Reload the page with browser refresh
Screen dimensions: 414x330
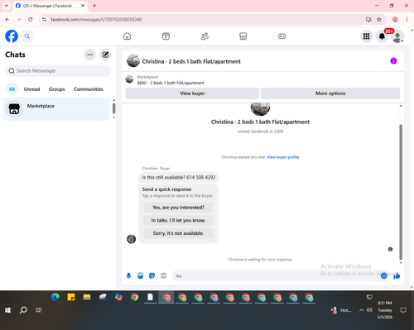[x=31, y=19]
